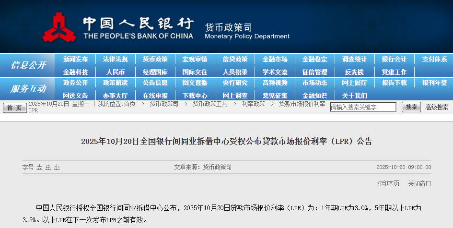Image resolution: width=453 pixels, height=228 pixels.
Task: Click the 首页 home button
Action: tap(14, 108)
